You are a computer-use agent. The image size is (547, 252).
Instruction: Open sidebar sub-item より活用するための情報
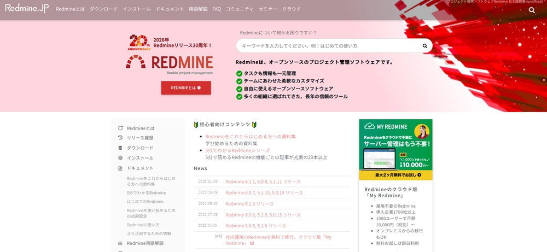149,233
